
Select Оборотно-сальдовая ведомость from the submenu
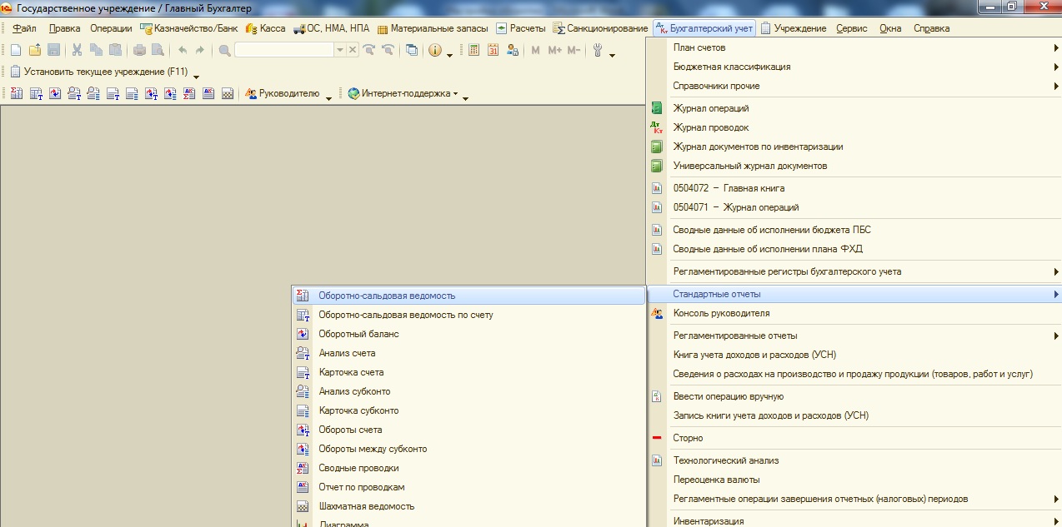click(x=387, y=296)
